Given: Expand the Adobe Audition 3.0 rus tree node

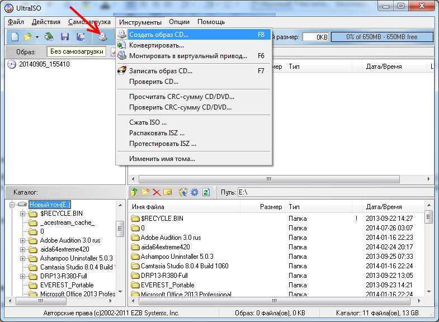Looking at the screenshot, I should click(x=23, y=240).
